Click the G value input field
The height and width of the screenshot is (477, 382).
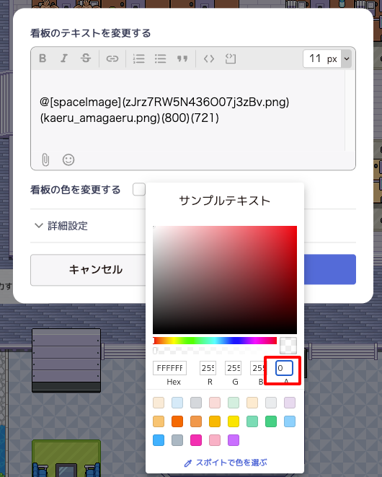click(x=233, y=368)
